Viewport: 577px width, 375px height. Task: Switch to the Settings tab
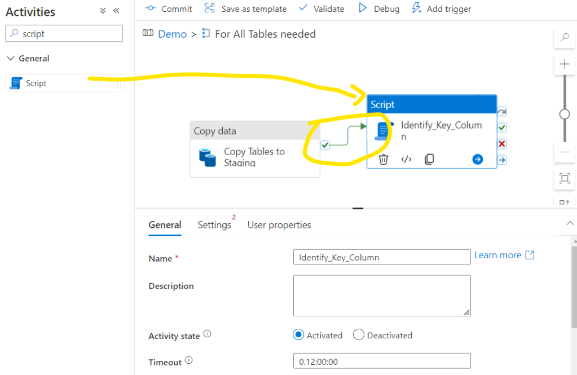click(214, 224)
